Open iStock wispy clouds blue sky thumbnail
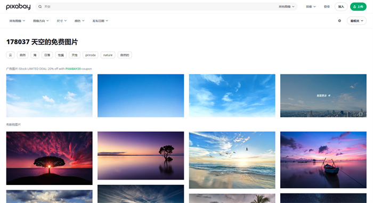 click(232, 96)
